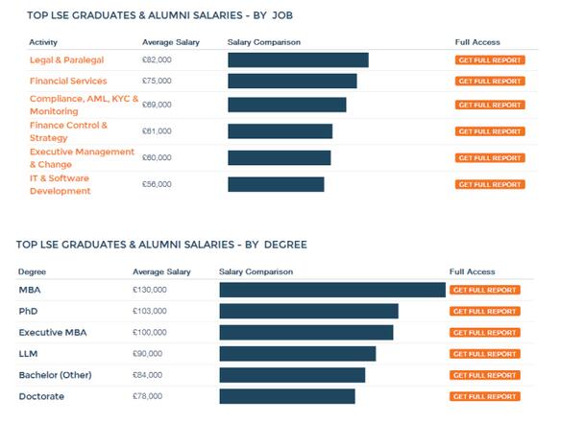This screenshot has height=423, width=561.
Task: Get full report for Legal & Paralegal
Action: pyautogui.click(x=490, y=60)
